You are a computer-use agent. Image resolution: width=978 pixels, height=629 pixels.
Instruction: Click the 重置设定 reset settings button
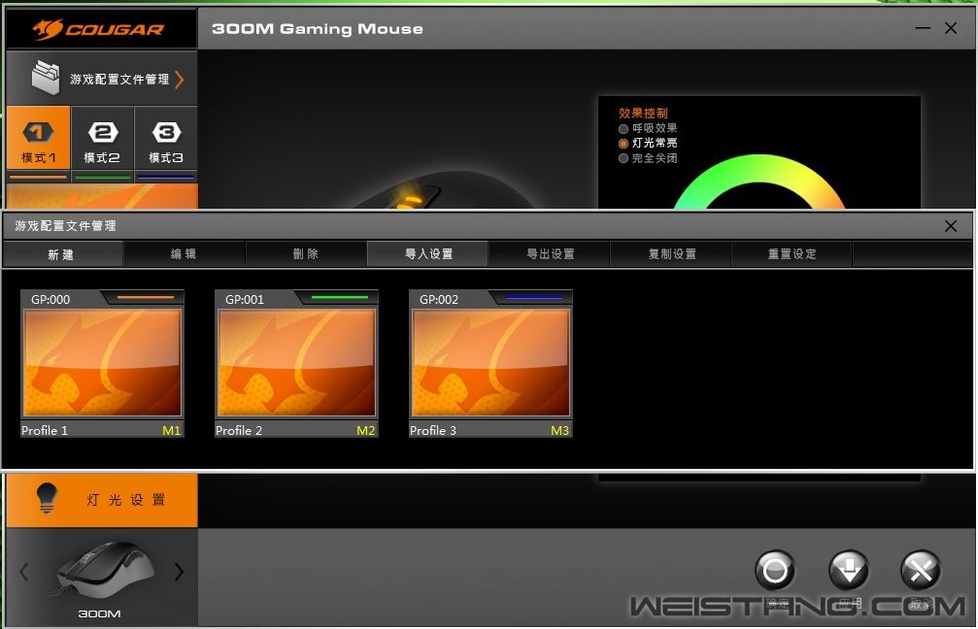point(792,254)
